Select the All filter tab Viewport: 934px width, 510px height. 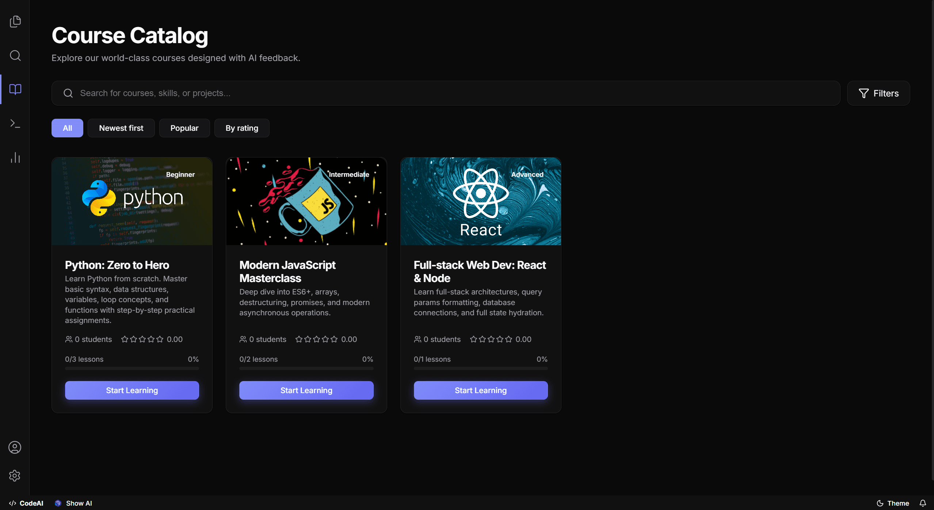(67, 128)
